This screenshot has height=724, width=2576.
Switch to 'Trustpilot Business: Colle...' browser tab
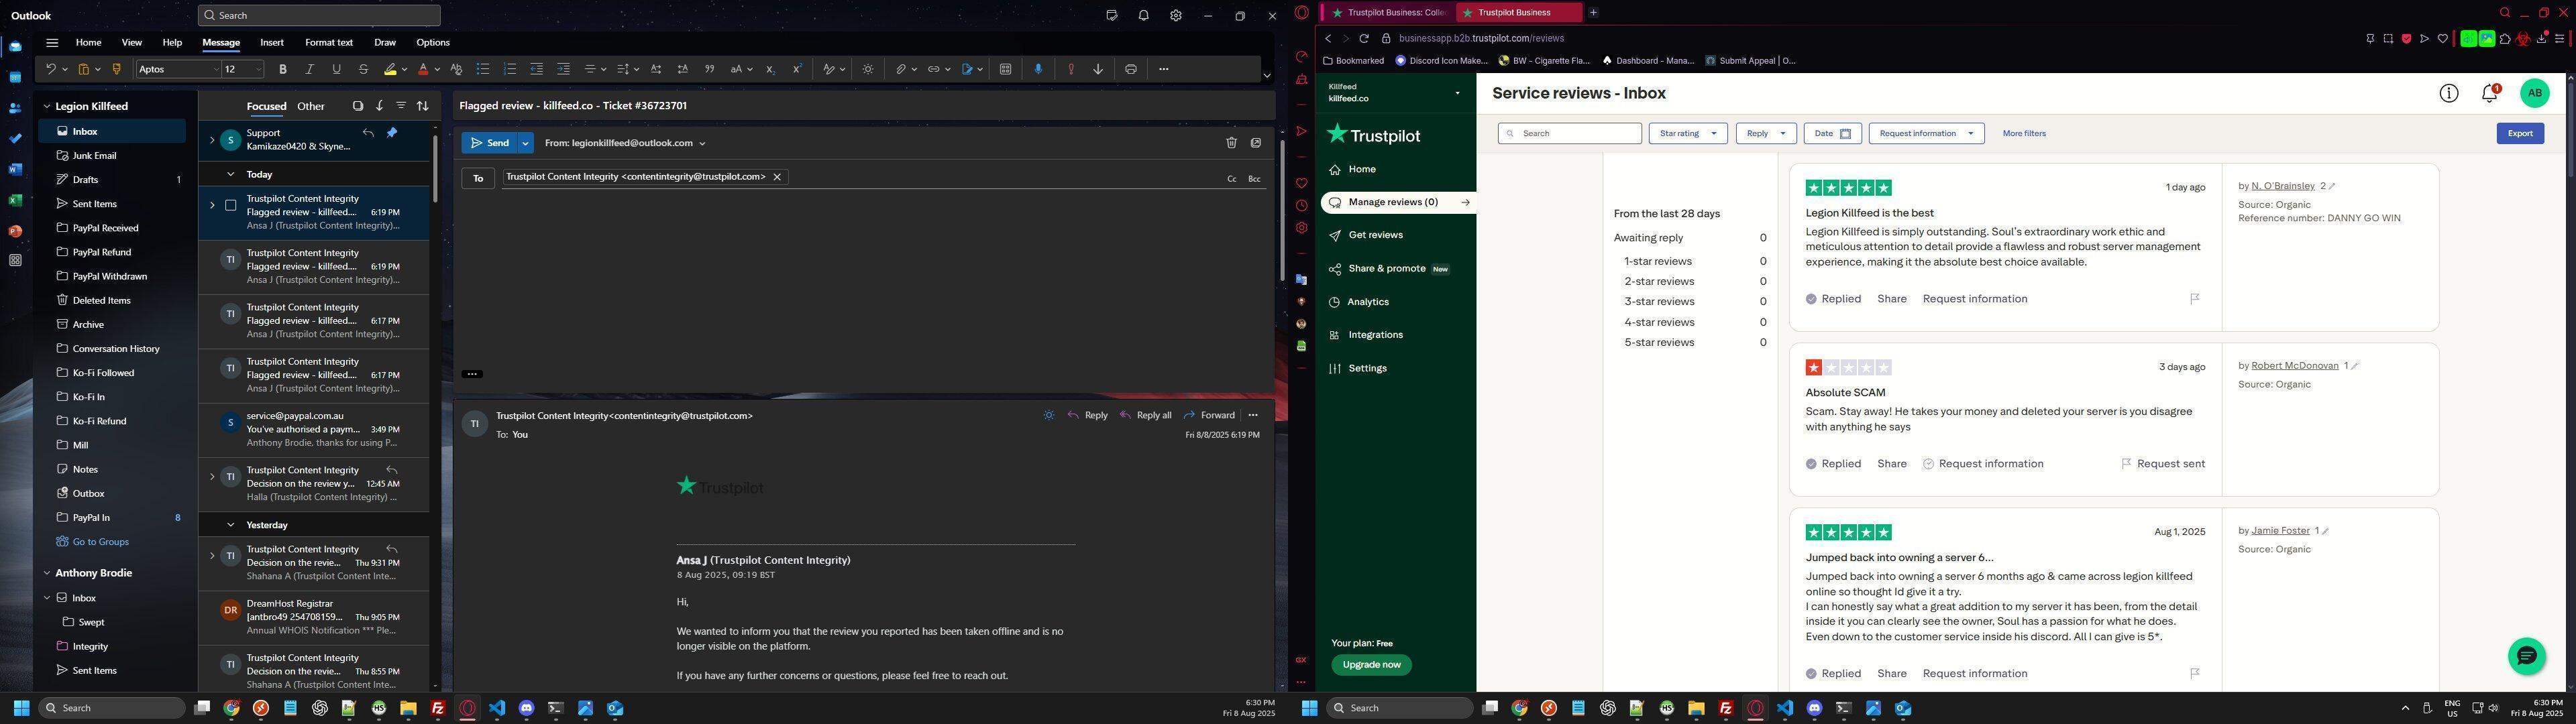point(1387,13)
